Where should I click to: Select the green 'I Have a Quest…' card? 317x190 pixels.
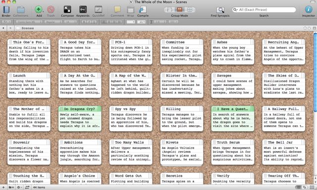pyautogui.click(x=233, y=118)
